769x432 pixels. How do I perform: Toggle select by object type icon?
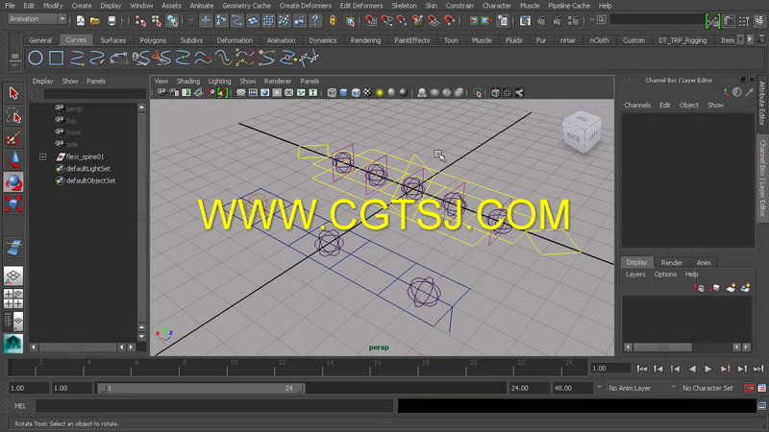(156, 20)
